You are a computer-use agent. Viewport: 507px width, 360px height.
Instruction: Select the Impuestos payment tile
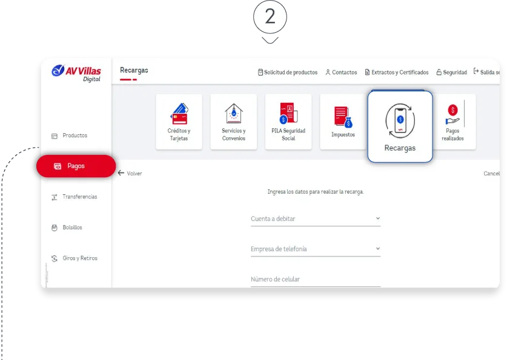343,121
